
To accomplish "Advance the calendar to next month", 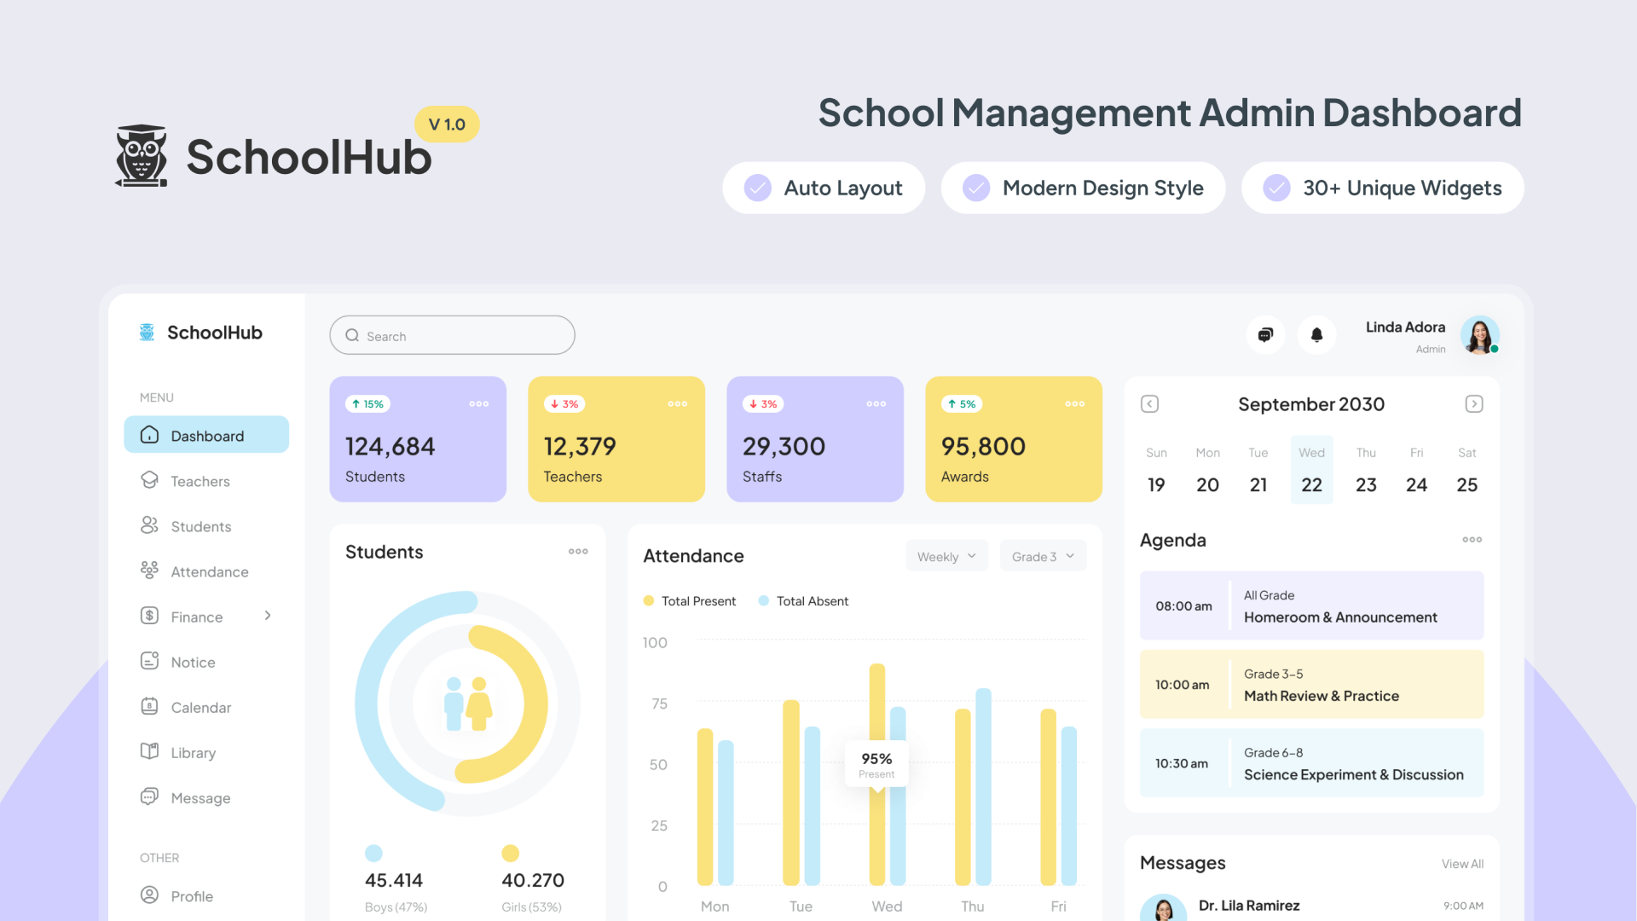I will [1474, 403].
